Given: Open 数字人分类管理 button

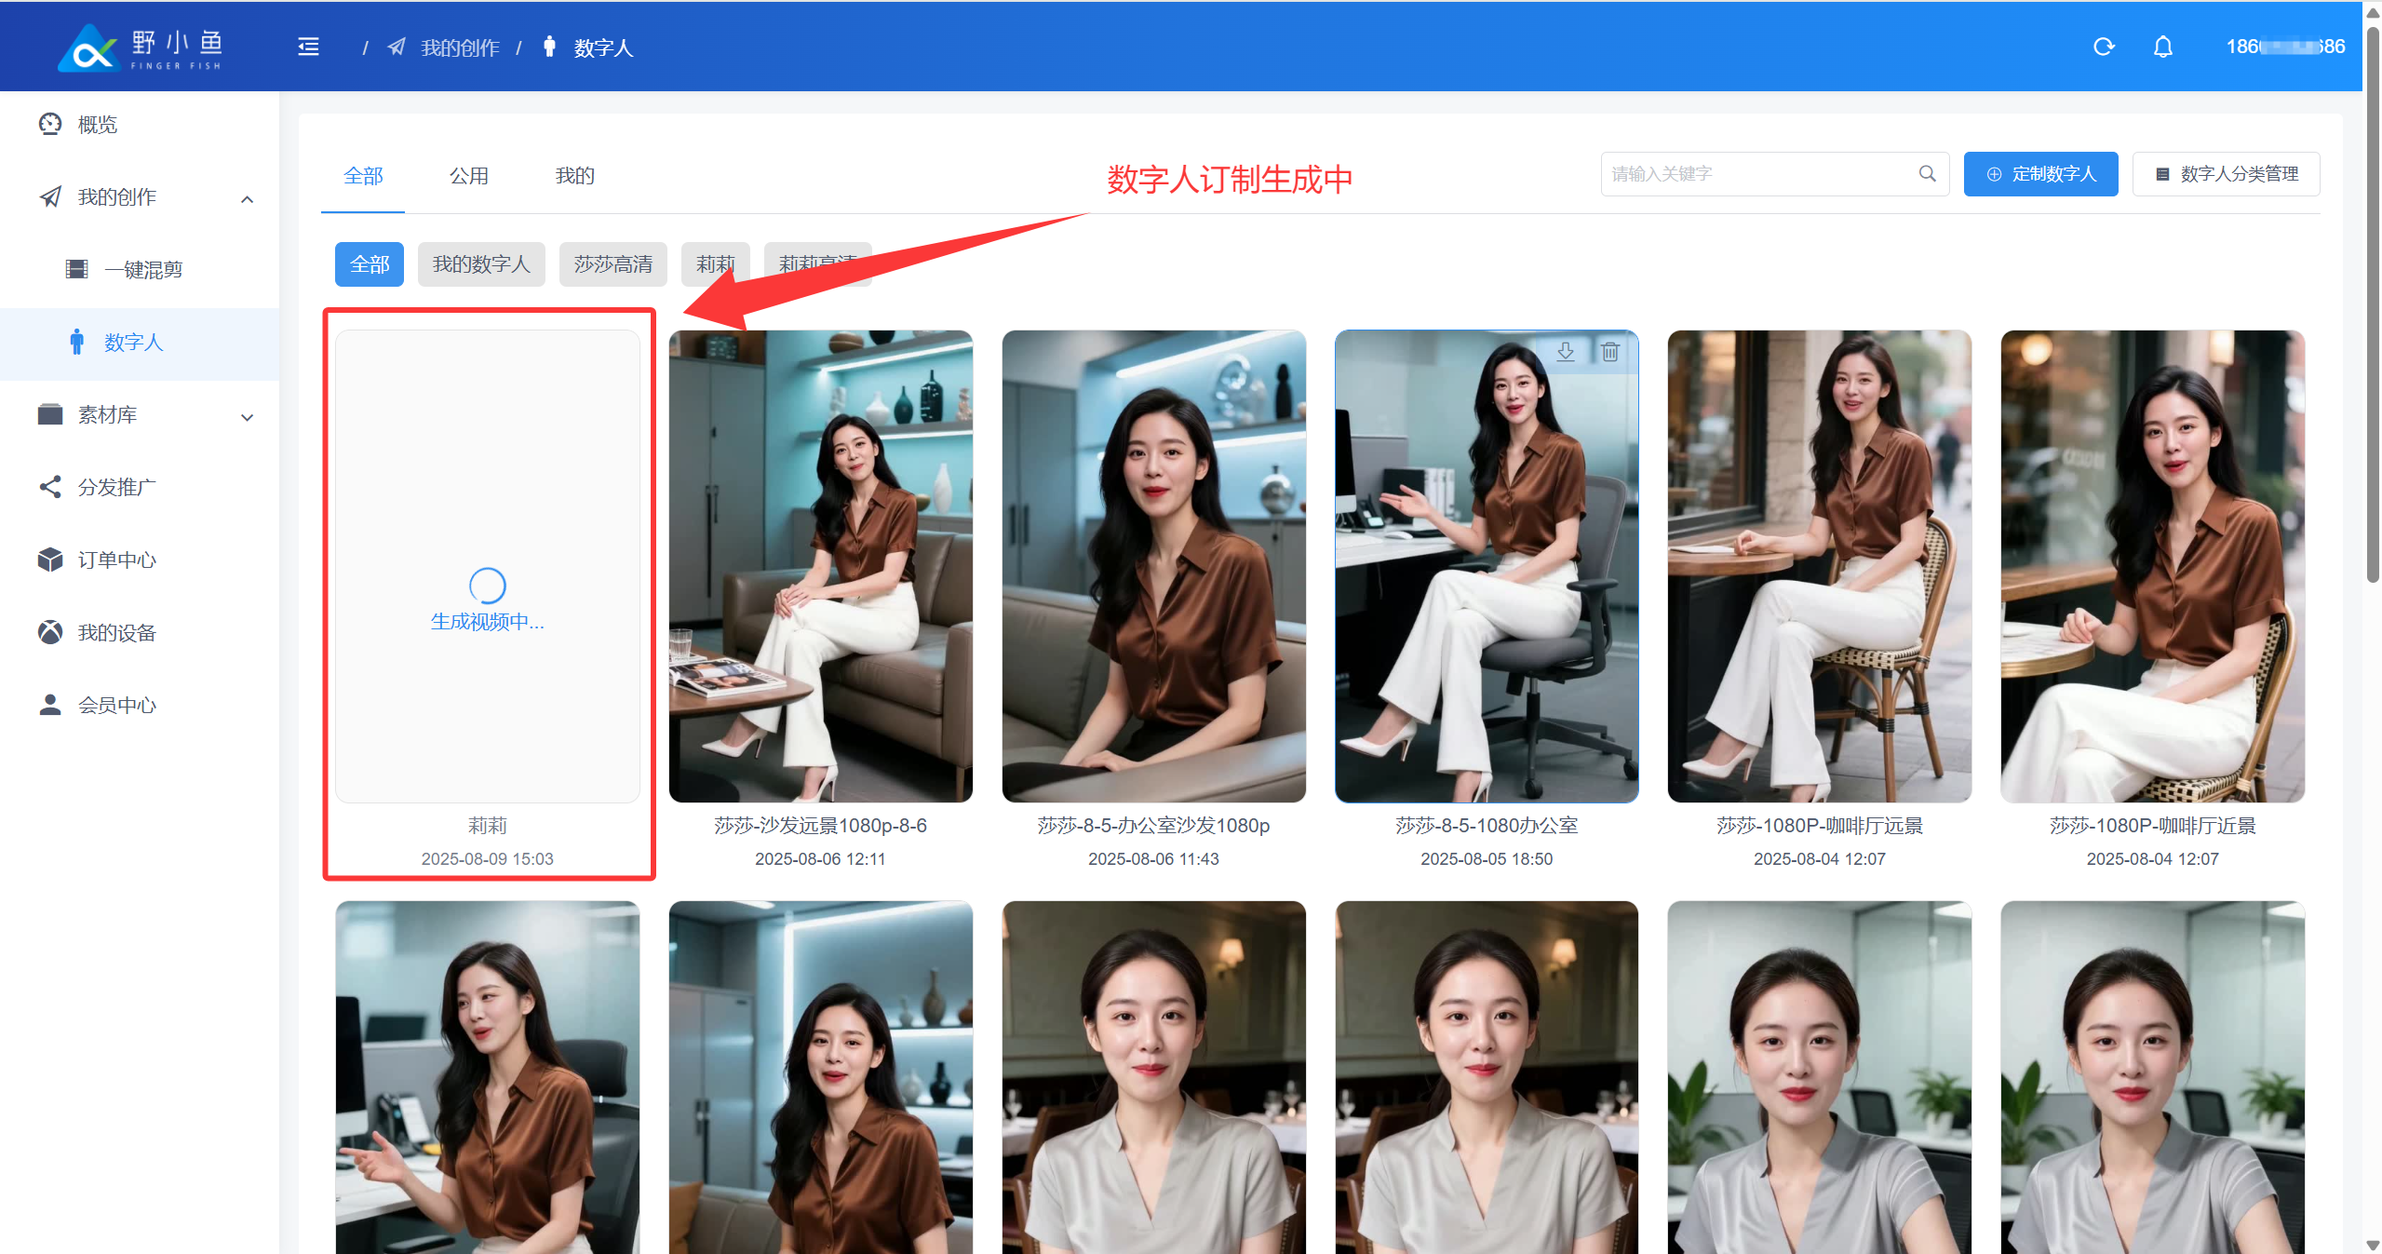Looking at the screenshot, I should click(2226, 174).
